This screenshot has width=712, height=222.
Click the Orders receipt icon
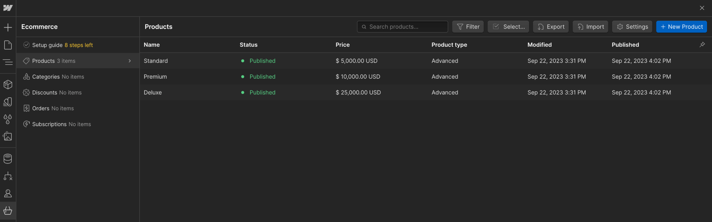(x=26, y=108)
